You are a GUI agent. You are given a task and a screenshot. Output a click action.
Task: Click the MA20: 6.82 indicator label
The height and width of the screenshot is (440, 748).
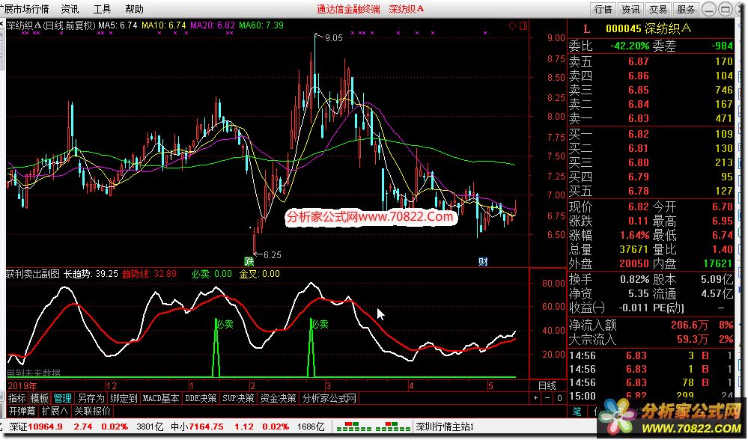(213, 25)
